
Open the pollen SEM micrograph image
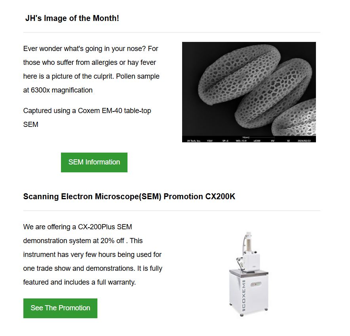pyautogui.click(x=249, y=92)
